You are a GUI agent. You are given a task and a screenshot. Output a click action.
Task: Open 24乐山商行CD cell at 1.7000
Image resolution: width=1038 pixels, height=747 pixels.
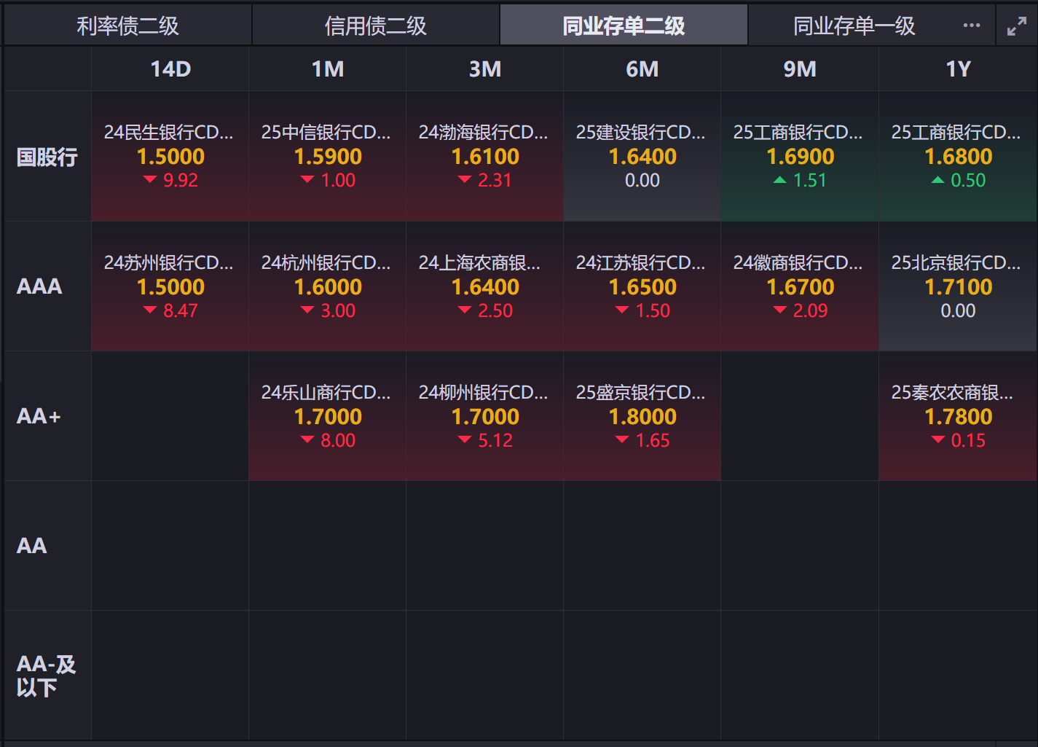[x=328, y=416]
